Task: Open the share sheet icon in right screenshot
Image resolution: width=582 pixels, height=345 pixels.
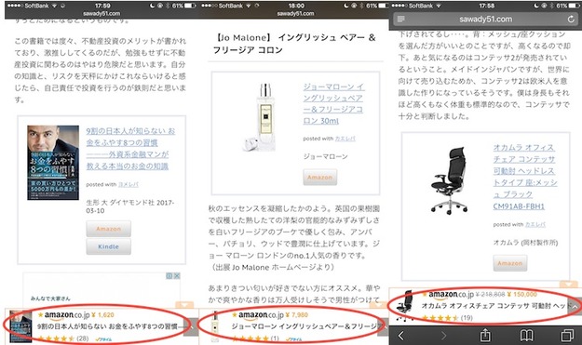Action: coord(485,336)
